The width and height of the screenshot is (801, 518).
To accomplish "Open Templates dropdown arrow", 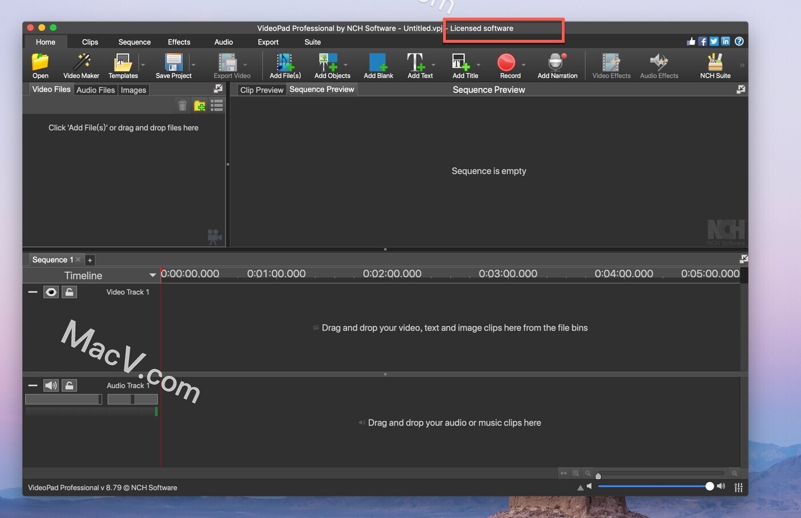I will click(143, 64).
